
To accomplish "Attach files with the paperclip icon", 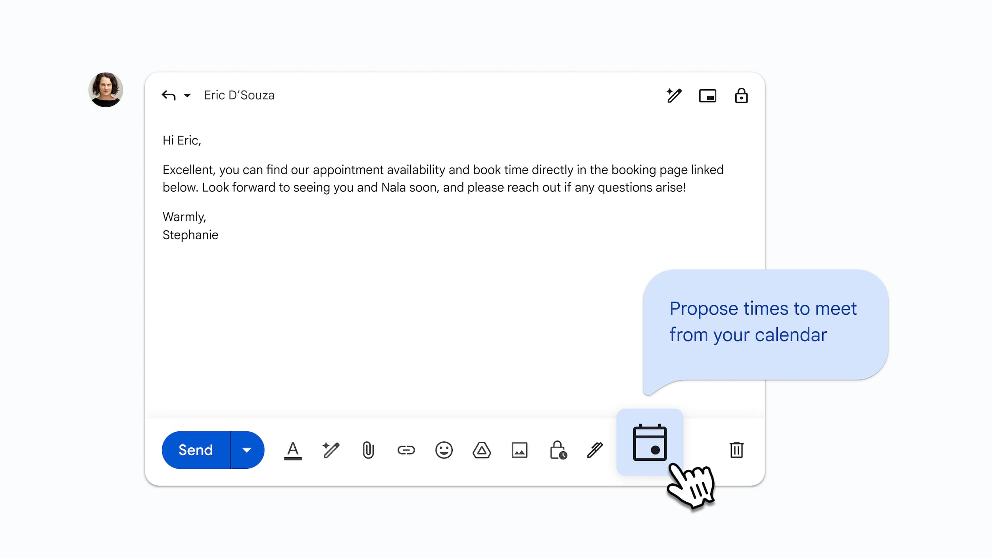I will tap(368, 450).
